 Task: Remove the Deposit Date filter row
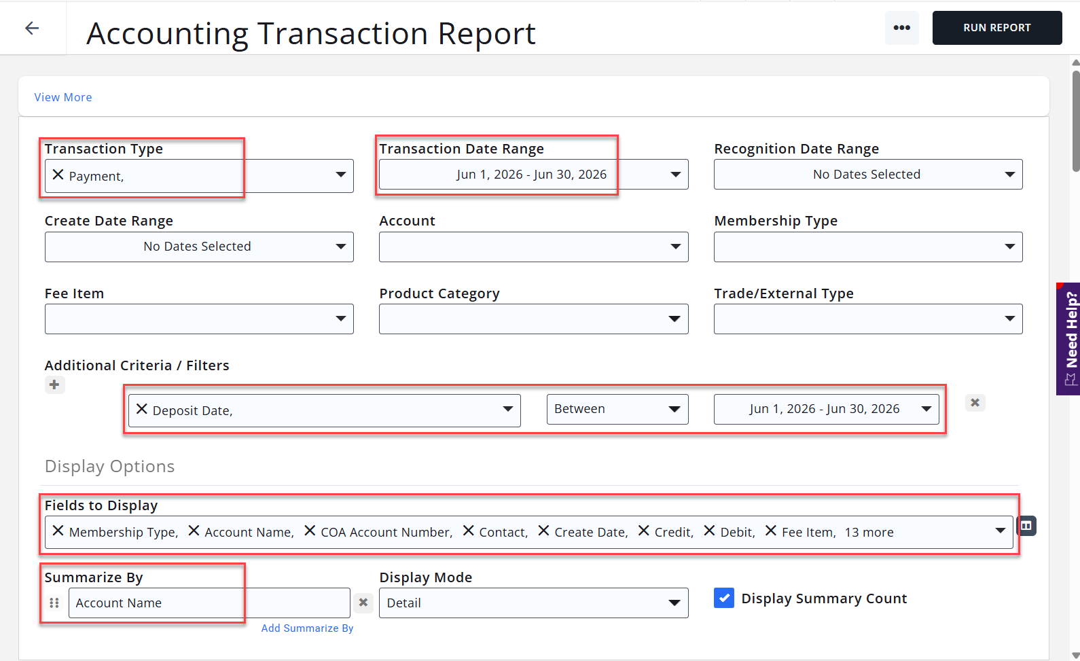(975, 403)
